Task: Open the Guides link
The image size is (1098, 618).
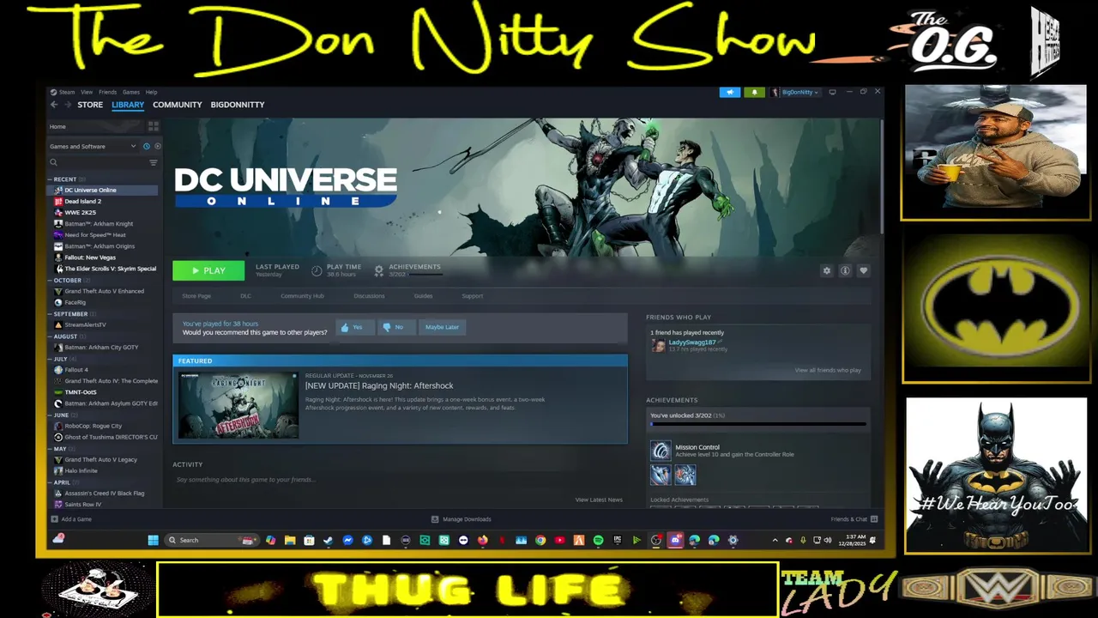Action: click(423, 296)
